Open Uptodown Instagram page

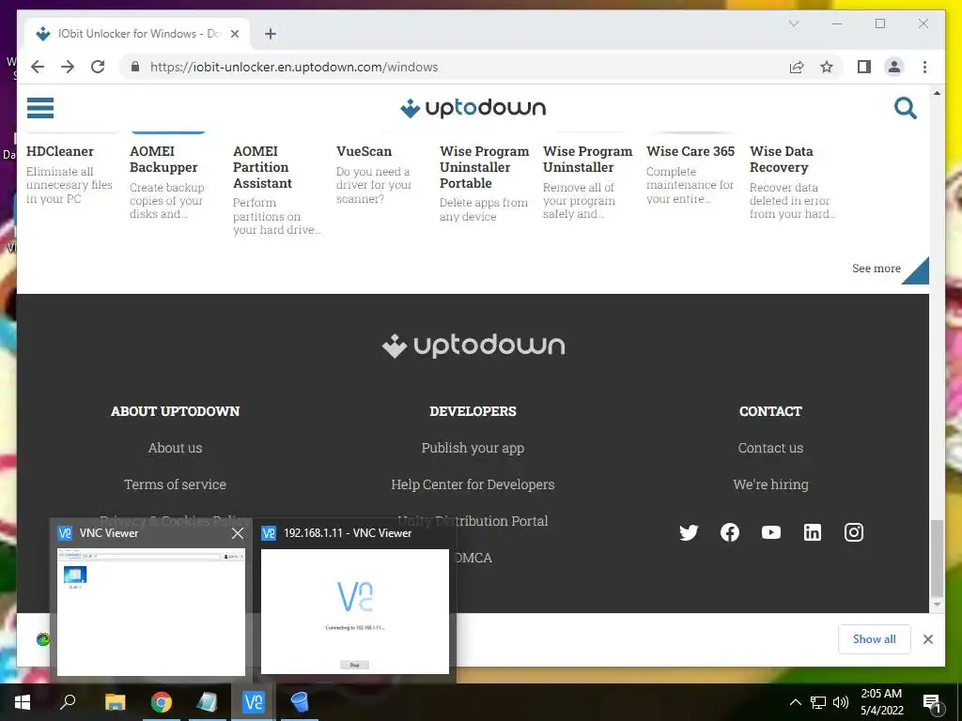854,532
